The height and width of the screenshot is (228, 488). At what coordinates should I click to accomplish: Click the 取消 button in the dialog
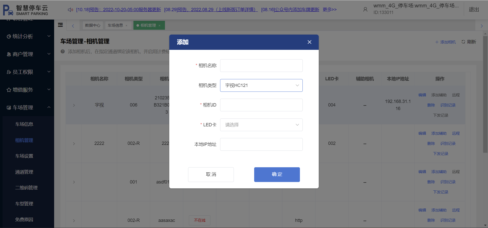click(x=211, y=175)
